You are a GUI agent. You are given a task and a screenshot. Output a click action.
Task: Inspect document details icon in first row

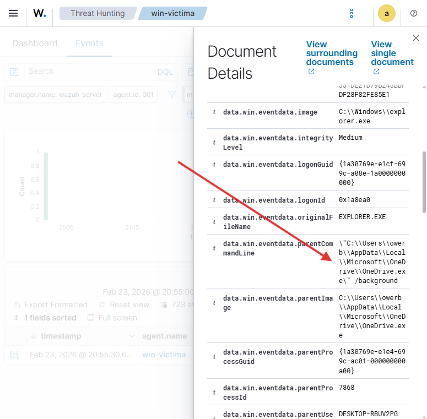tap(14, 355)
